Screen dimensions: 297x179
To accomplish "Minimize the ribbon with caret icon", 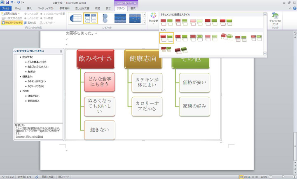I will coord(290,8).
